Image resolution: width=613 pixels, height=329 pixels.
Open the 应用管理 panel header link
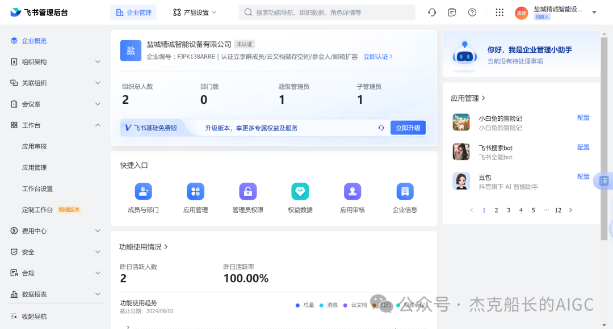pyautogui.click(x=468, y=98)
